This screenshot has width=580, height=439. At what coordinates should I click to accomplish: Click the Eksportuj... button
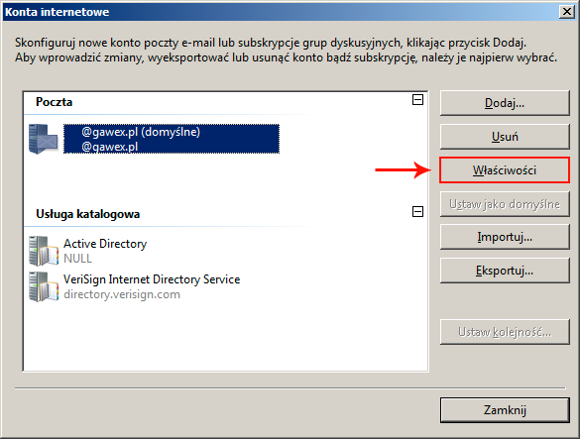pyautogui.click(x=505, y=271)
